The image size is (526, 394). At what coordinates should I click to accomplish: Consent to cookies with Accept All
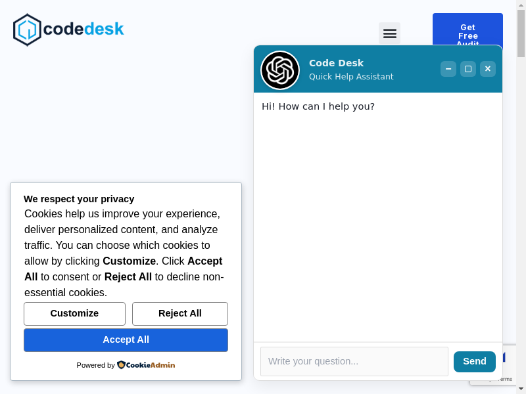tap(126, 340)
